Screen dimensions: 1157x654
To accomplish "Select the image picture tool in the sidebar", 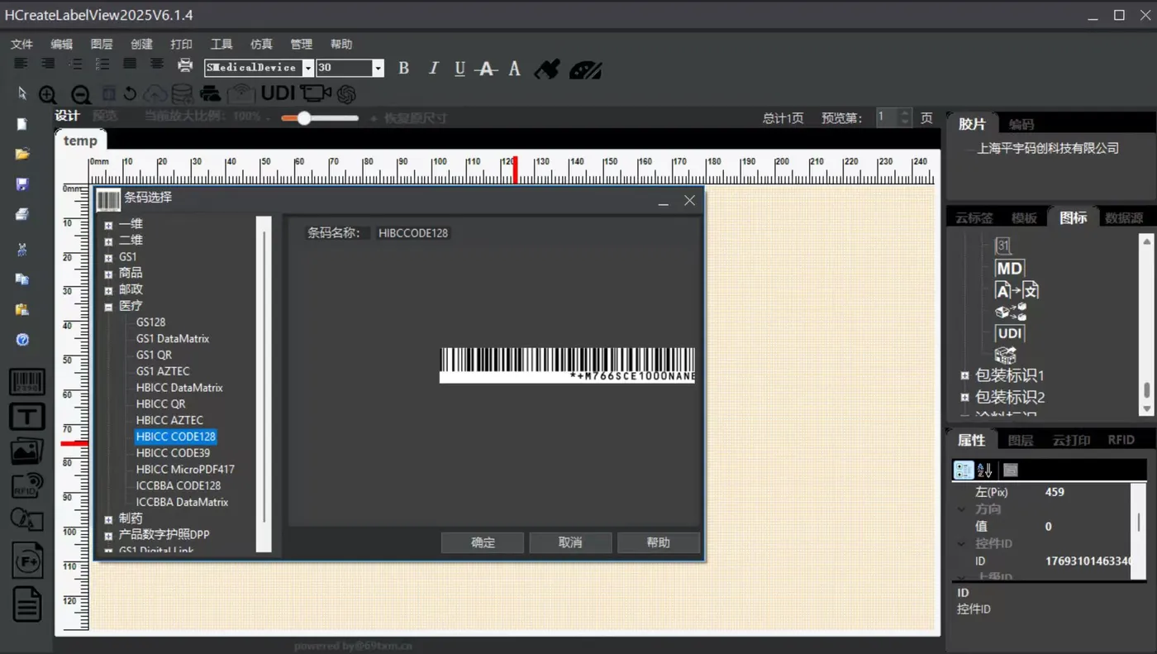I will point(27,451).
